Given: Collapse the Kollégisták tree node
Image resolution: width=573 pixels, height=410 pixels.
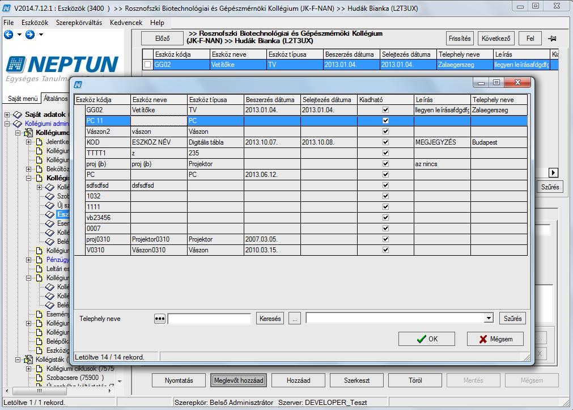Looking at the screenshot, I should (18, 360).
